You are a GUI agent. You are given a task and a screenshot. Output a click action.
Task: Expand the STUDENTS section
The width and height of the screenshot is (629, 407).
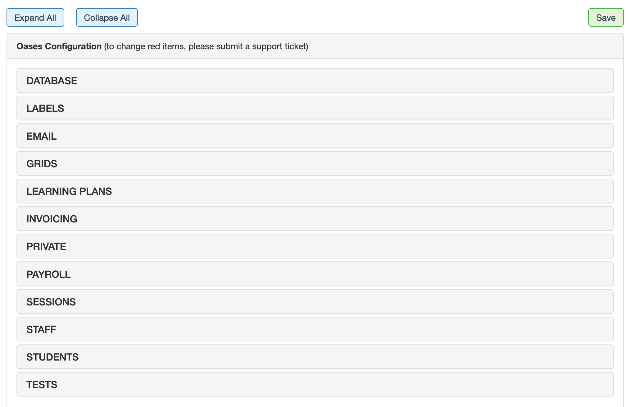(315, 357)
